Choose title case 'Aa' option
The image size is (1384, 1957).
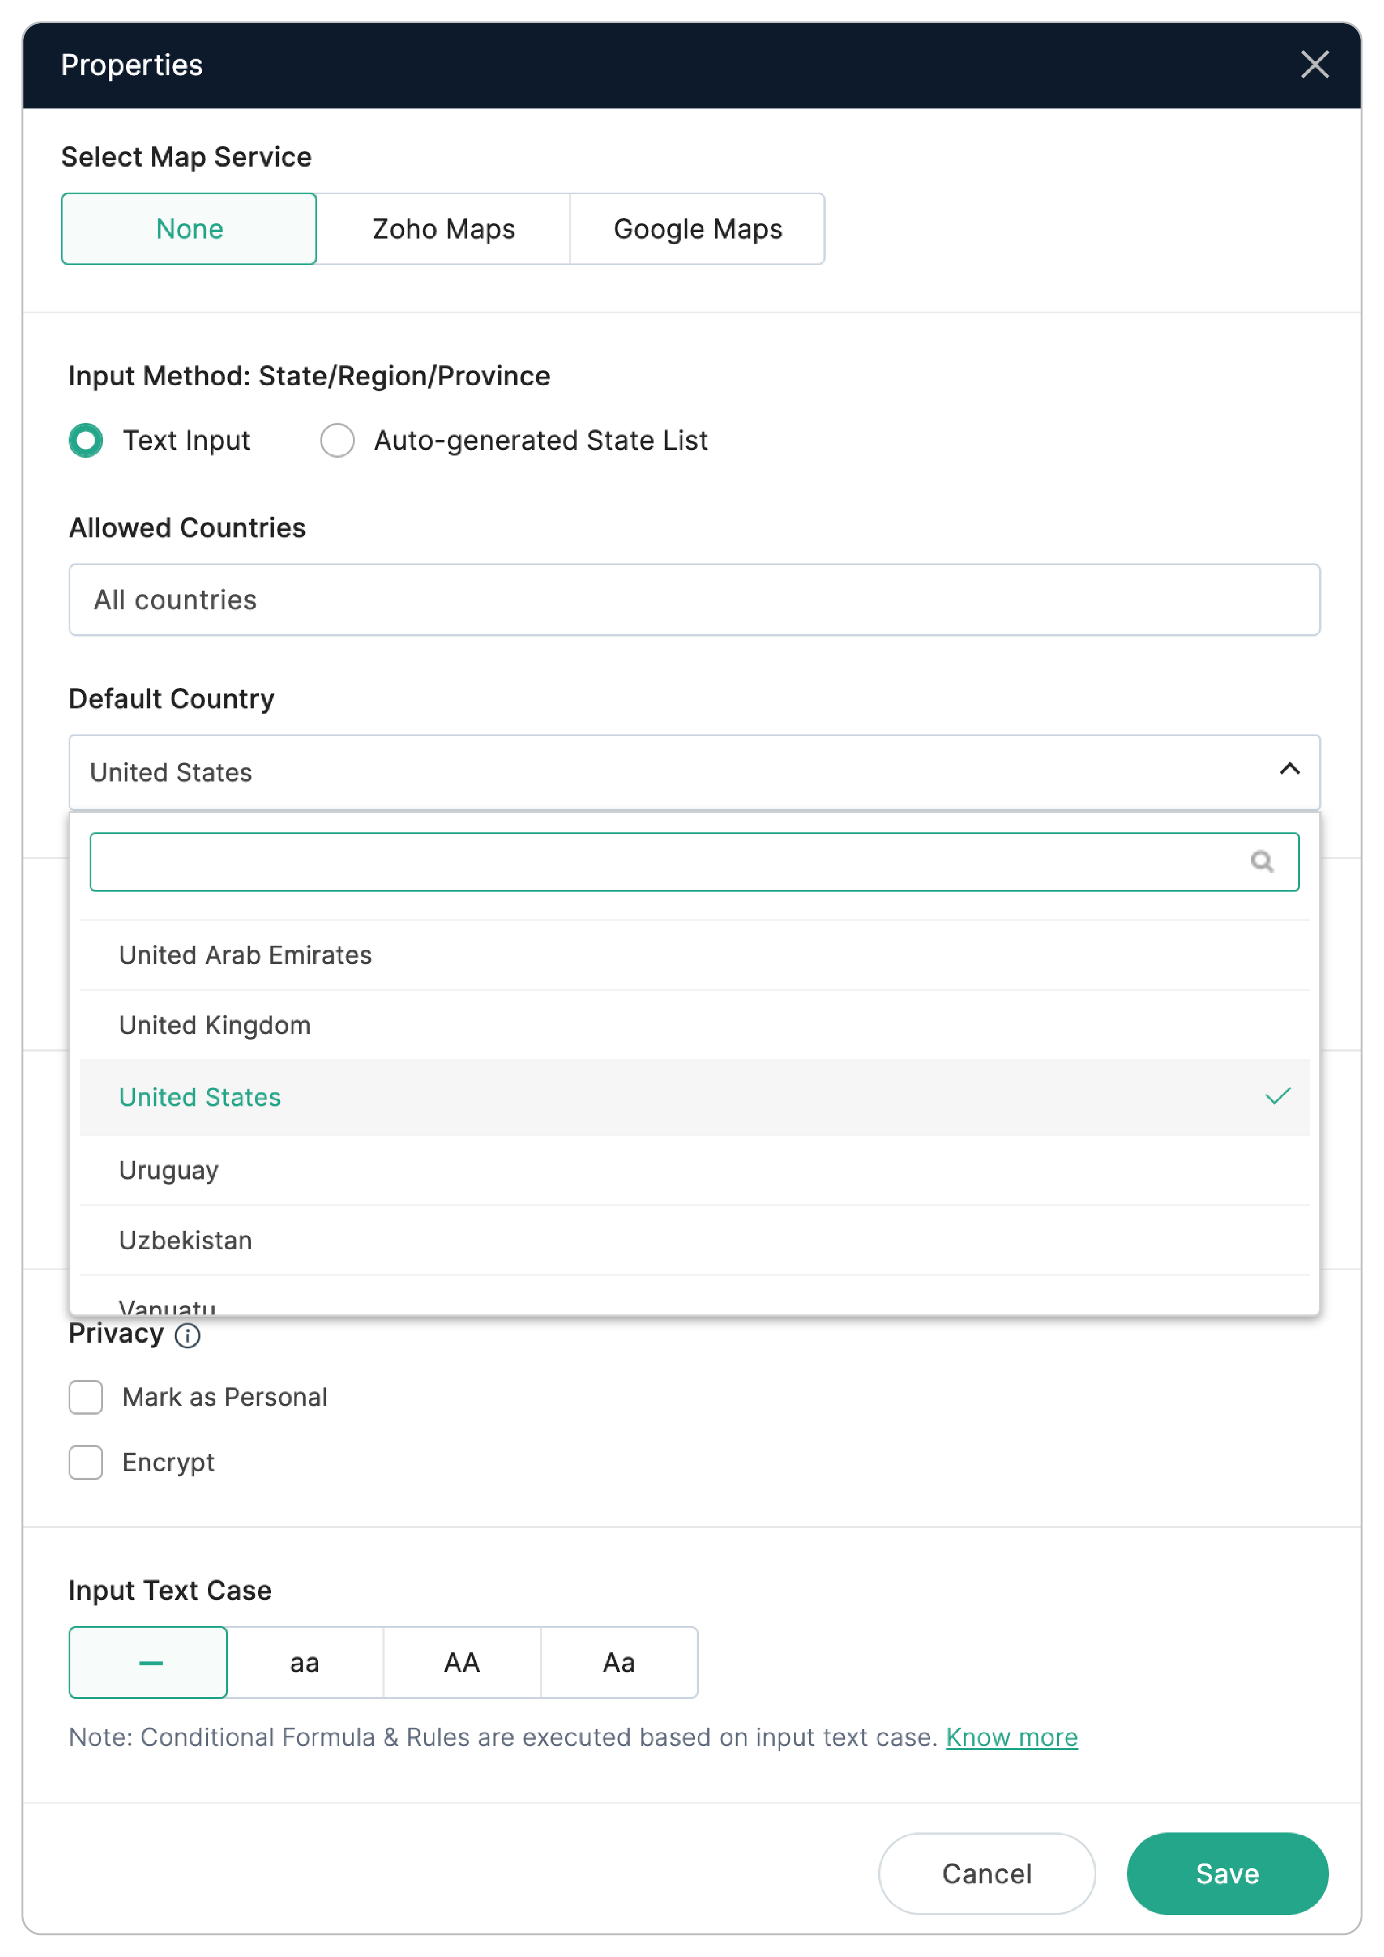[x=619, y=1662]
